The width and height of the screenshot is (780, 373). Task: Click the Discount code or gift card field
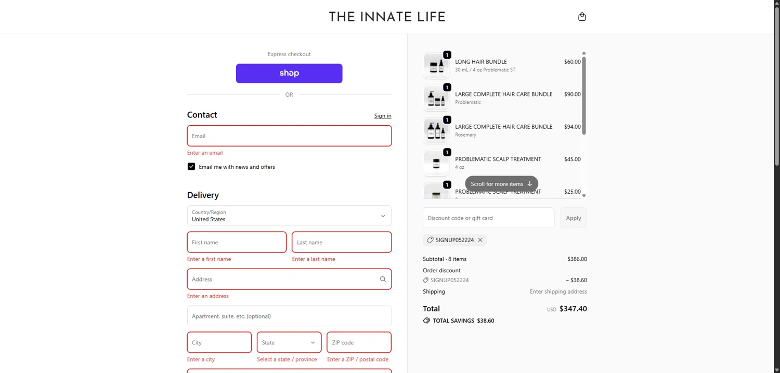tap(489, 218)
